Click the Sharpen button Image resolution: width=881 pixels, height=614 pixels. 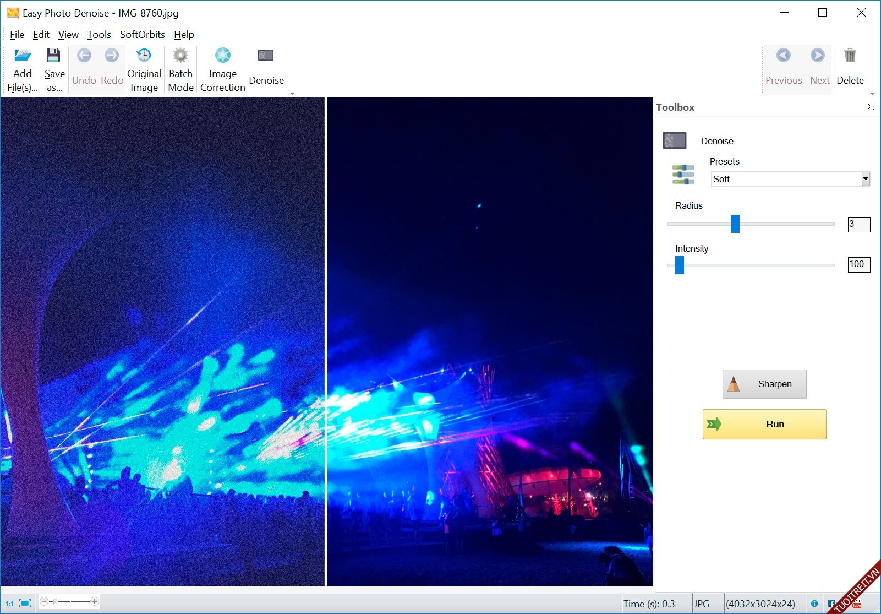[764, 384]
